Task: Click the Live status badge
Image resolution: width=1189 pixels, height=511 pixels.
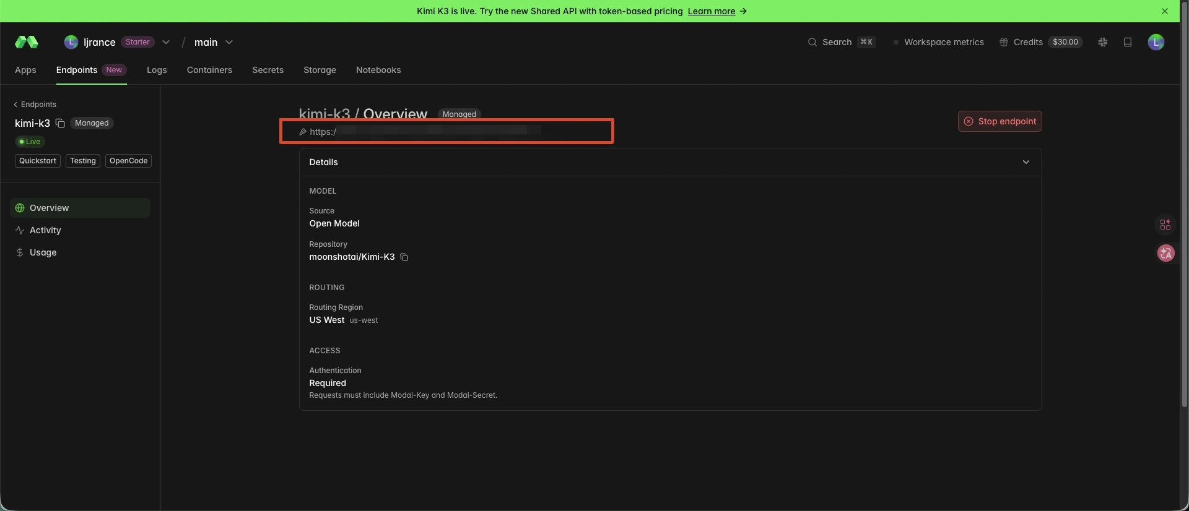Action: [x=30, y=142]
